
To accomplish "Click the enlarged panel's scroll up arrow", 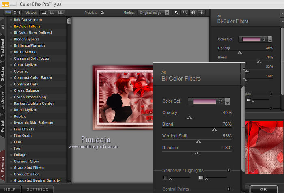I will 244,69.
